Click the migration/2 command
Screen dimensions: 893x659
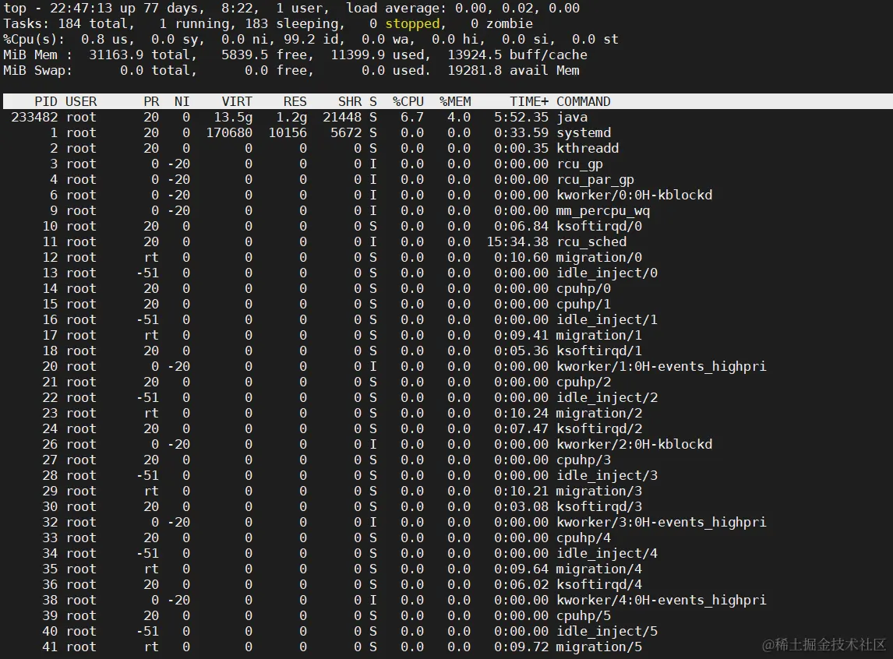pos(599,413)
